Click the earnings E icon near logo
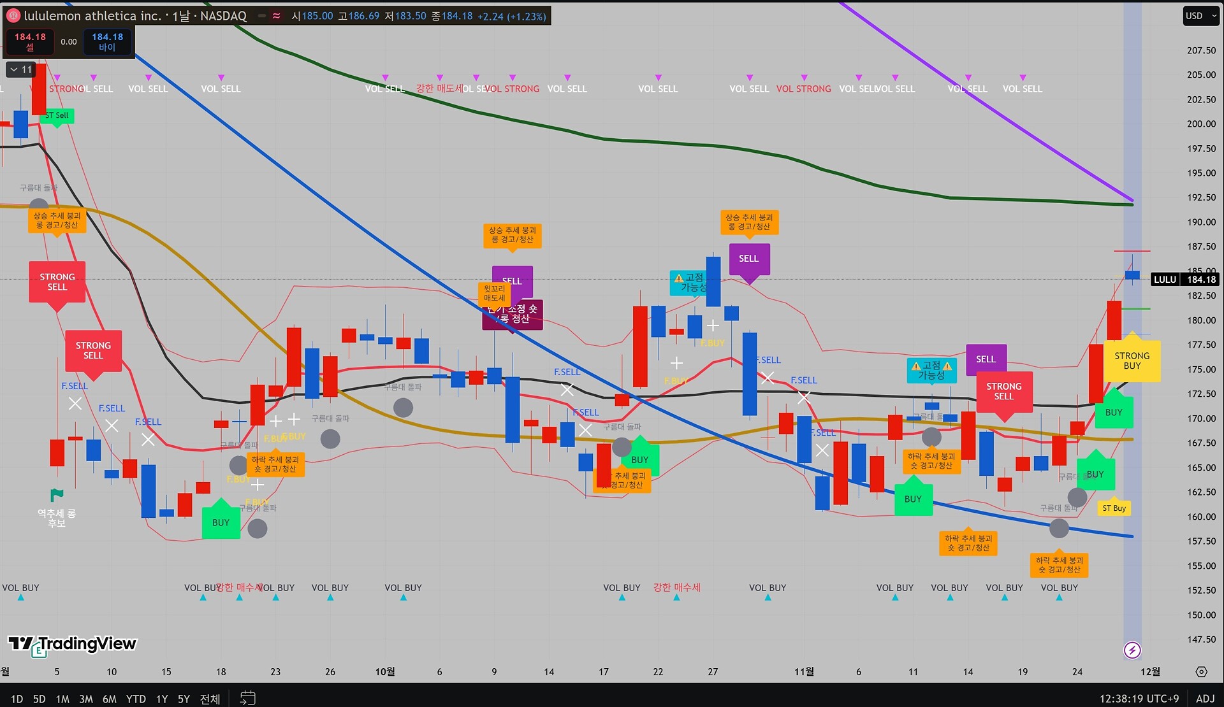 click(40, 650)
